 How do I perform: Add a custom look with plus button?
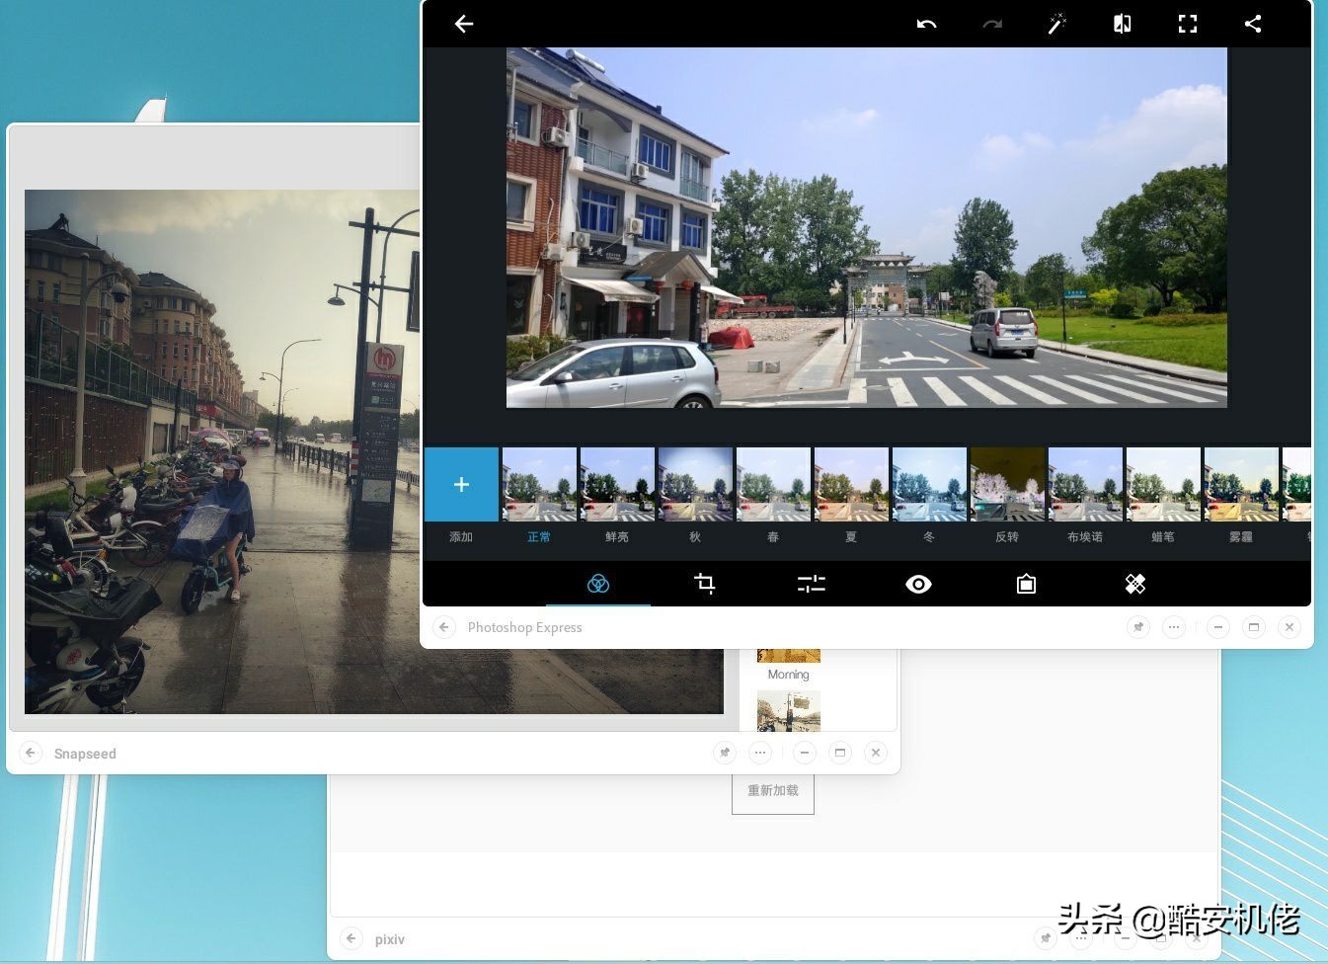pos(461,484)
